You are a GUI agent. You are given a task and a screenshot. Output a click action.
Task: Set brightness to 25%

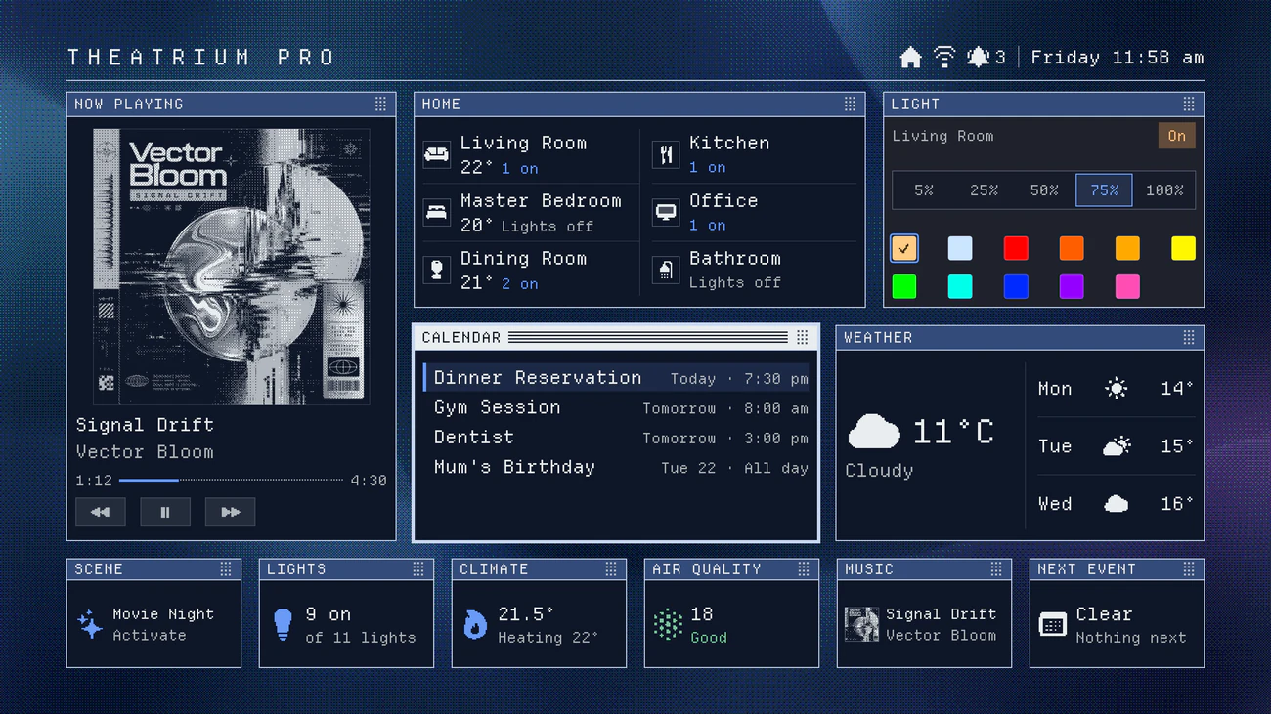(984, 190)
